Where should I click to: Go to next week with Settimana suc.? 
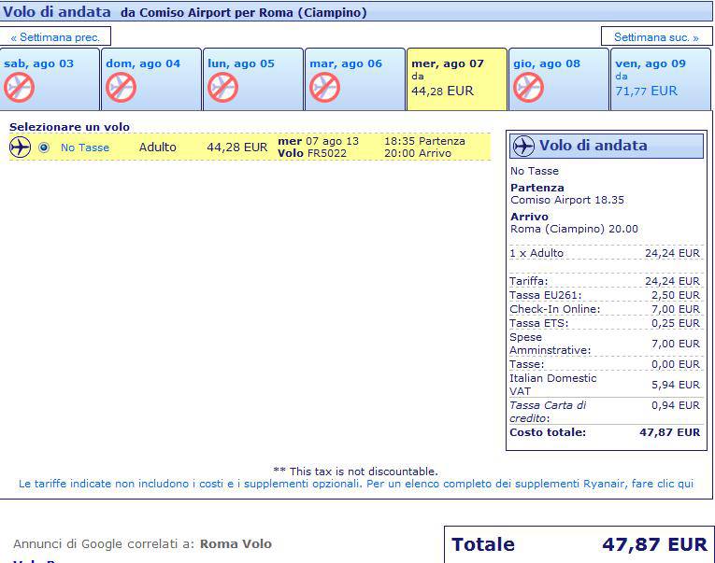click(x=656, y=37)
